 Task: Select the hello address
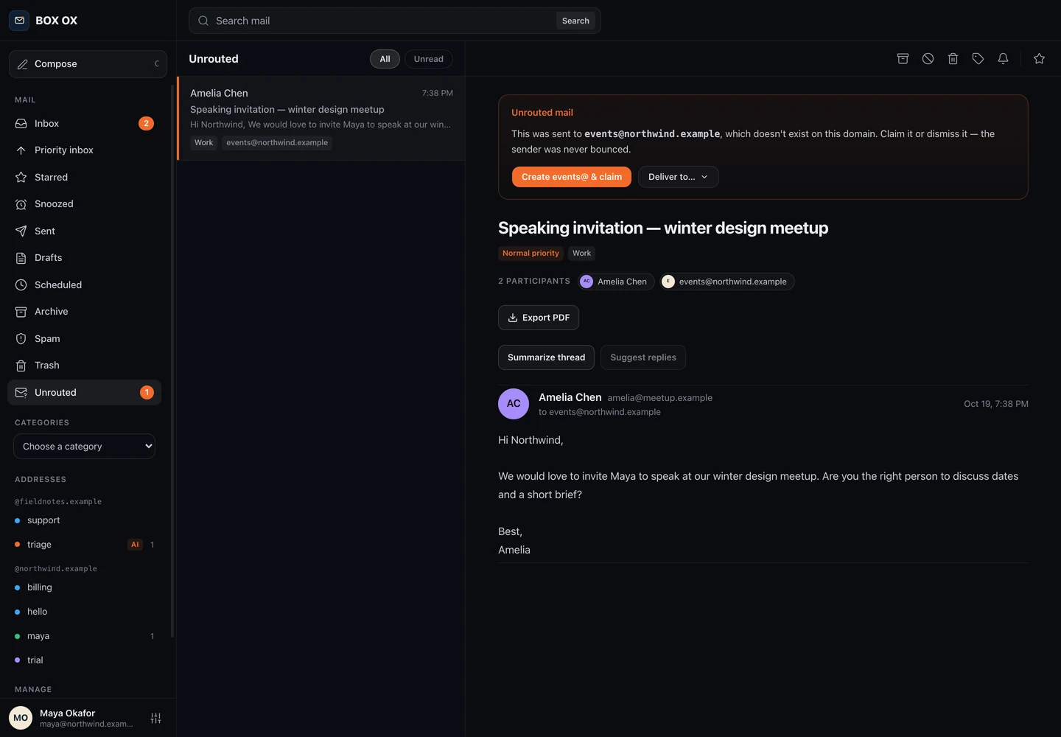(x=84, y=612)
